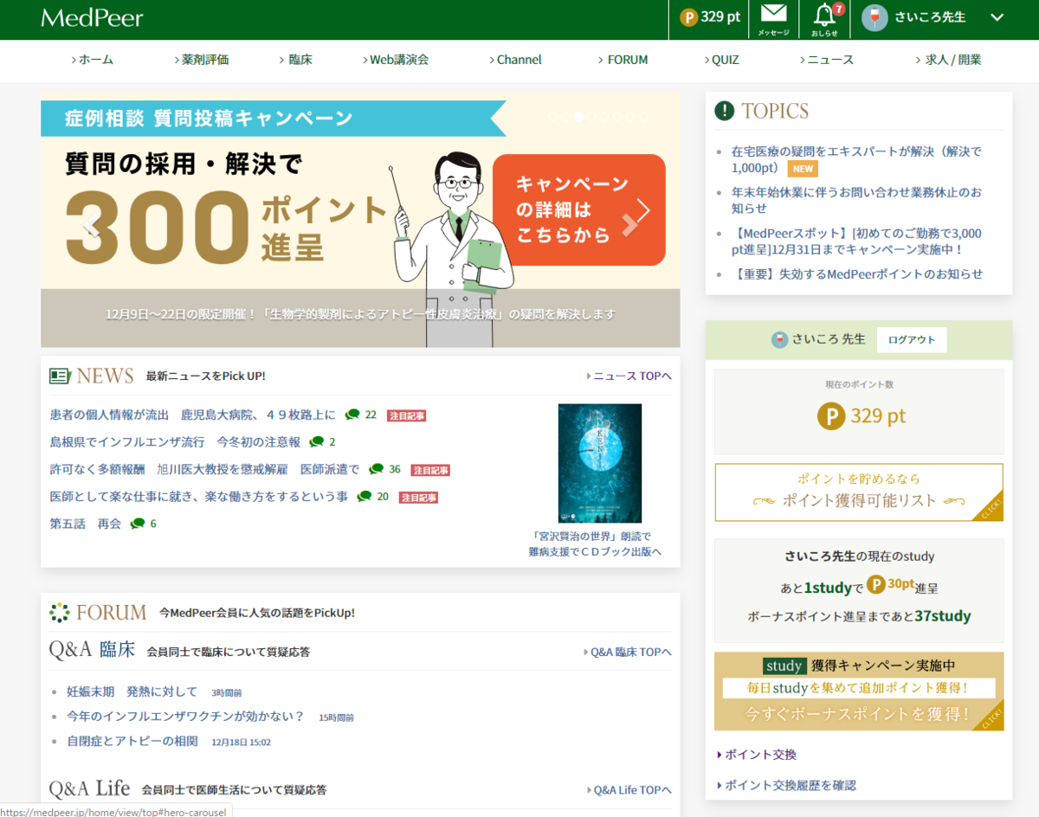Open 第五話 再会 article
The height and width of the screenshot is (817, 1039).
point(86,524)
